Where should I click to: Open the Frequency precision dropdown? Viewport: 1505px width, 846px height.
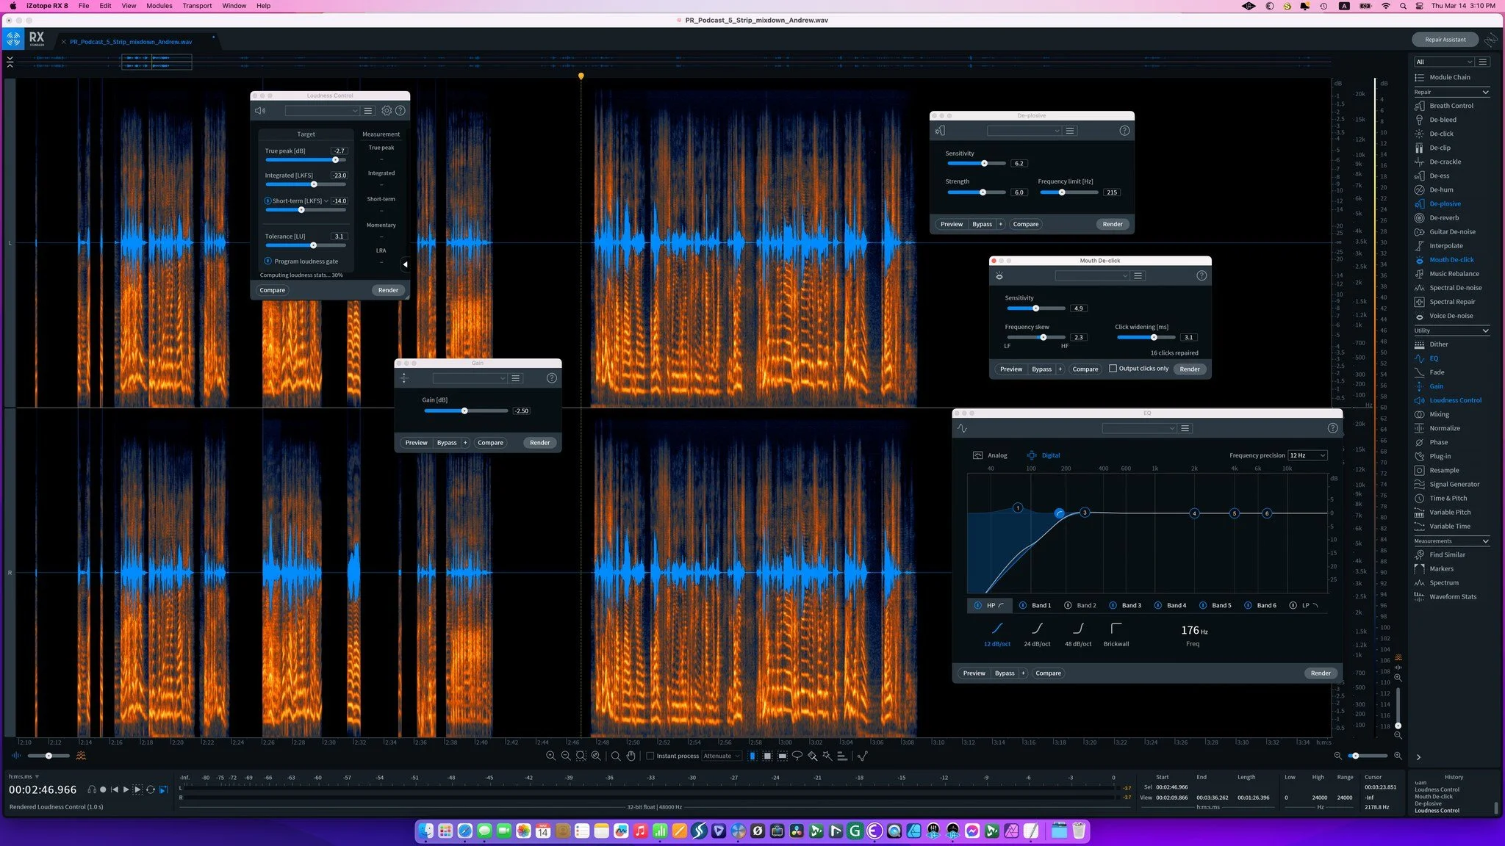[x=1307, y=455]
